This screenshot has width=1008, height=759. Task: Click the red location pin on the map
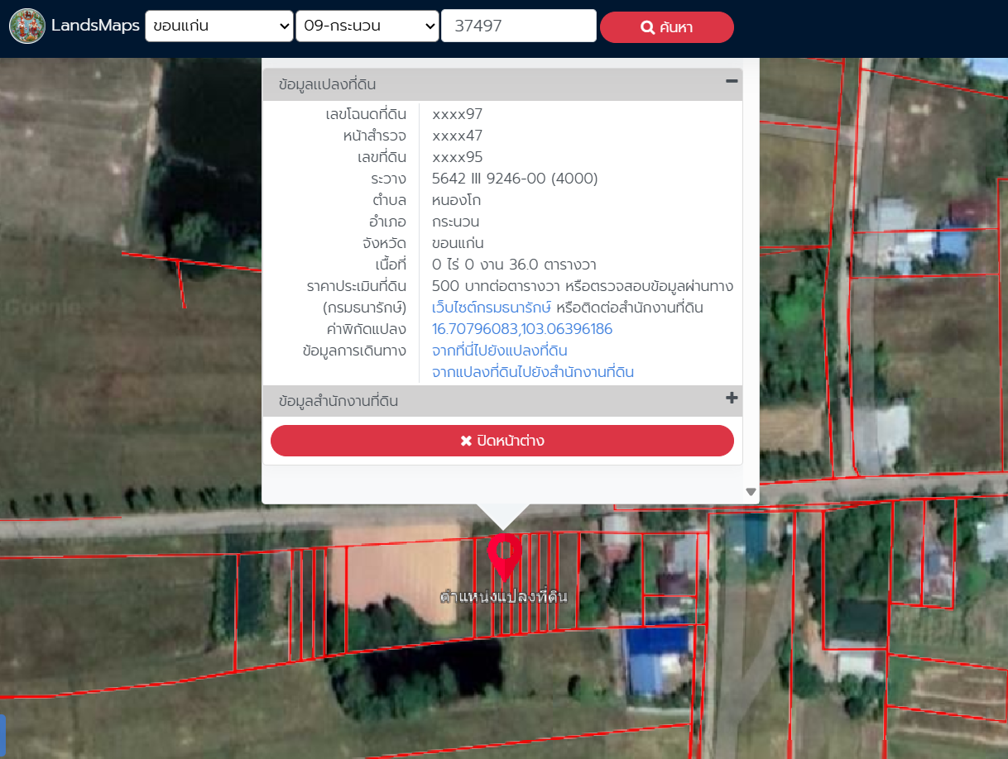(504, 554)
